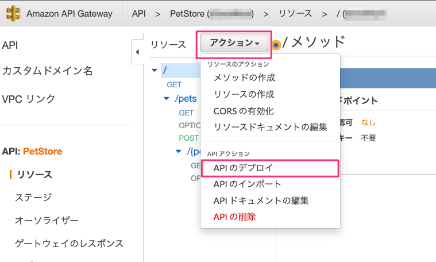Select リソースドキュメントの編集 menu entry
This screenshot has height=262, width=436.
pos(270,127)
